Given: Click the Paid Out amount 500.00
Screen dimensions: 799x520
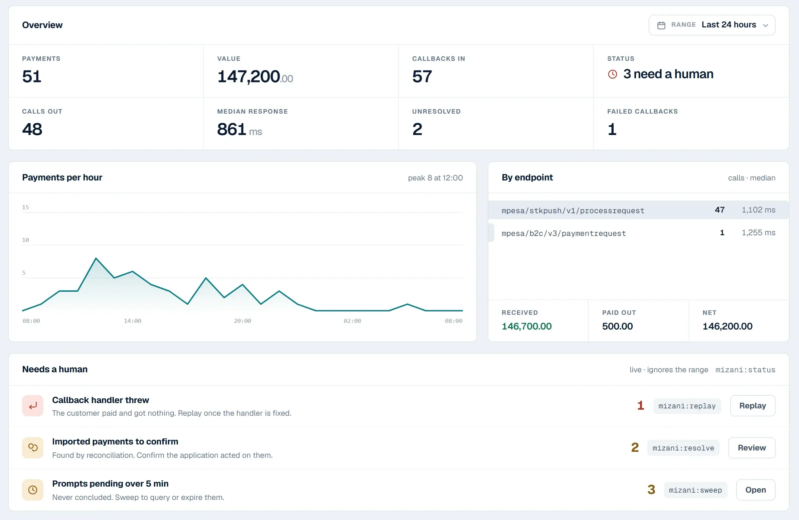Looking at the screenshot, I should click(x=617, y=327).
